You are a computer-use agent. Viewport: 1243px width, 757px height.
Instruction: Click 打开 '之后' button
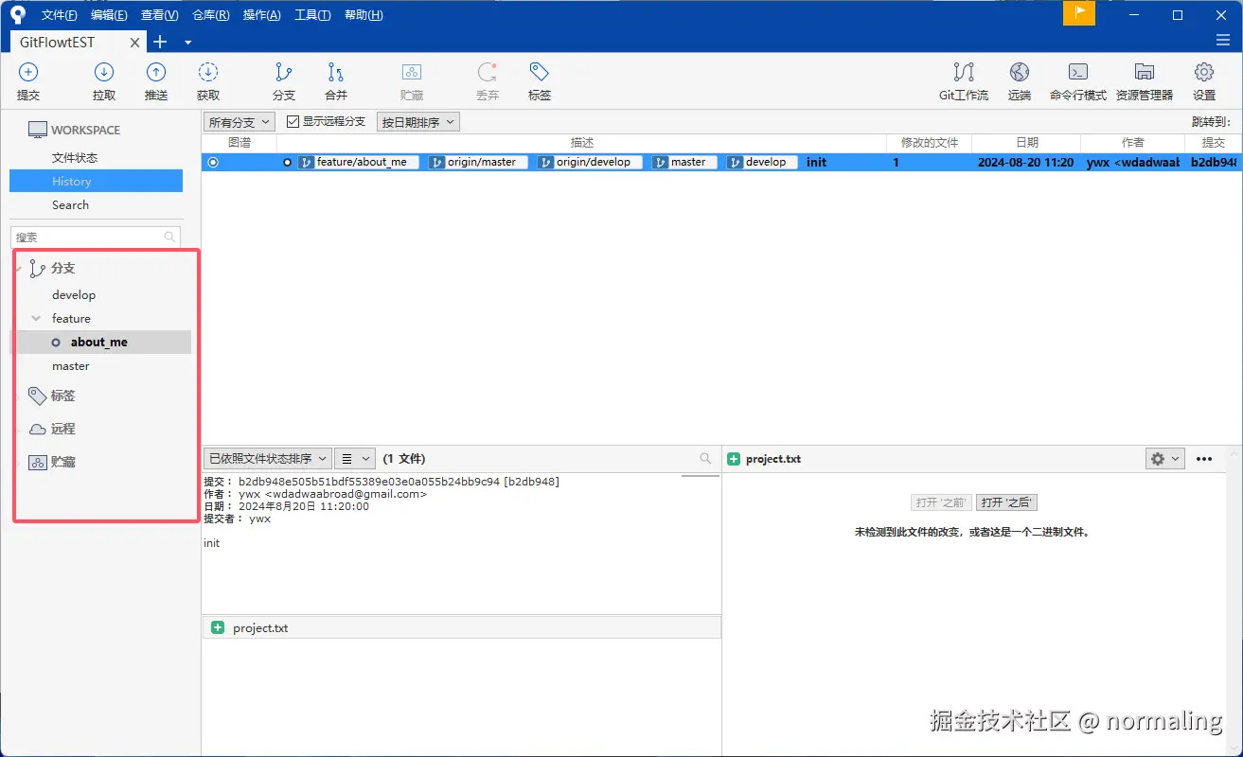point(1006,502)
